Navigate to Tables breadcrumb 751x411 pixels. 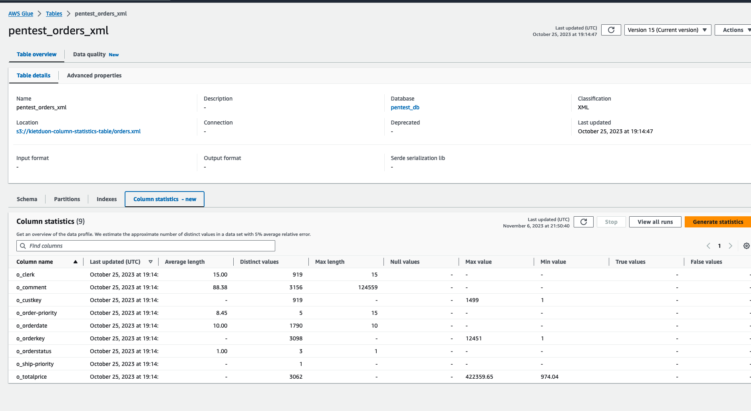(x=54, y=14)
